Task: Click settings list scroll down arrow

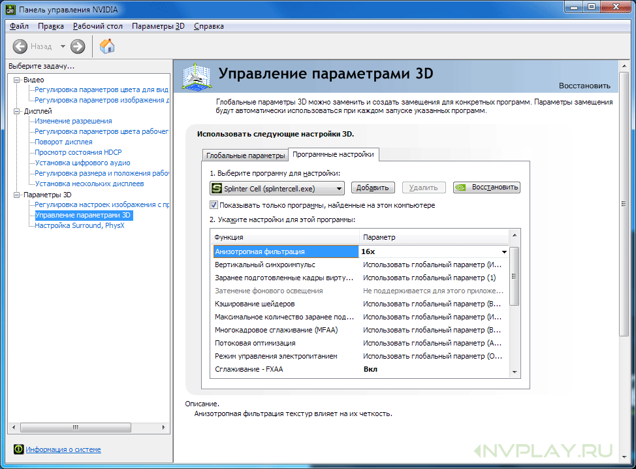Action: [x=515, y=372]
